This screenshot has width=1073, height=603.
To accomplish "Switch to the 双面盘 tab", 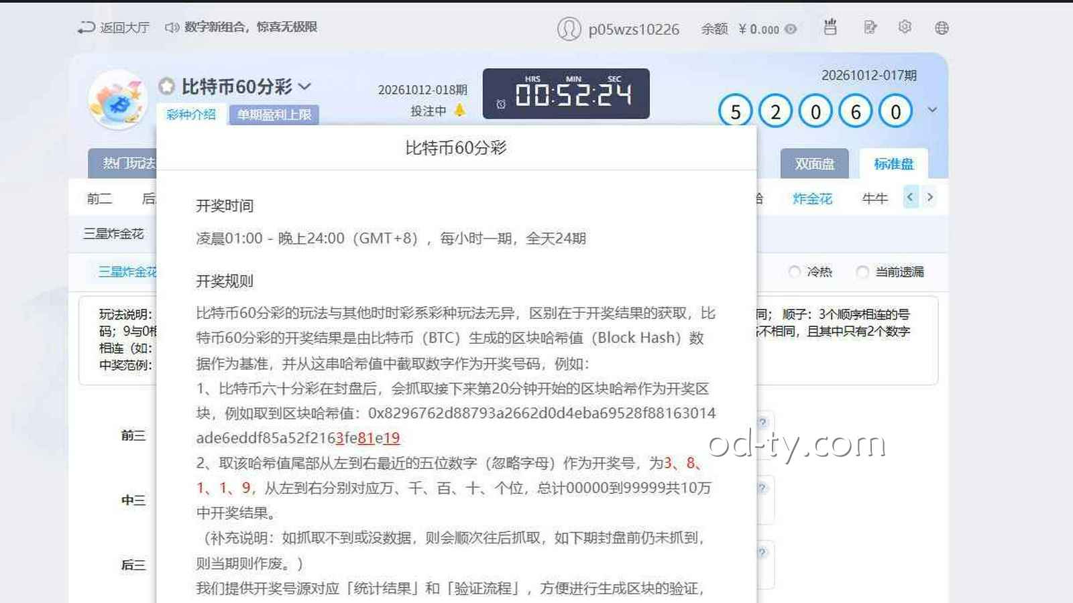I will click(815, 163).
